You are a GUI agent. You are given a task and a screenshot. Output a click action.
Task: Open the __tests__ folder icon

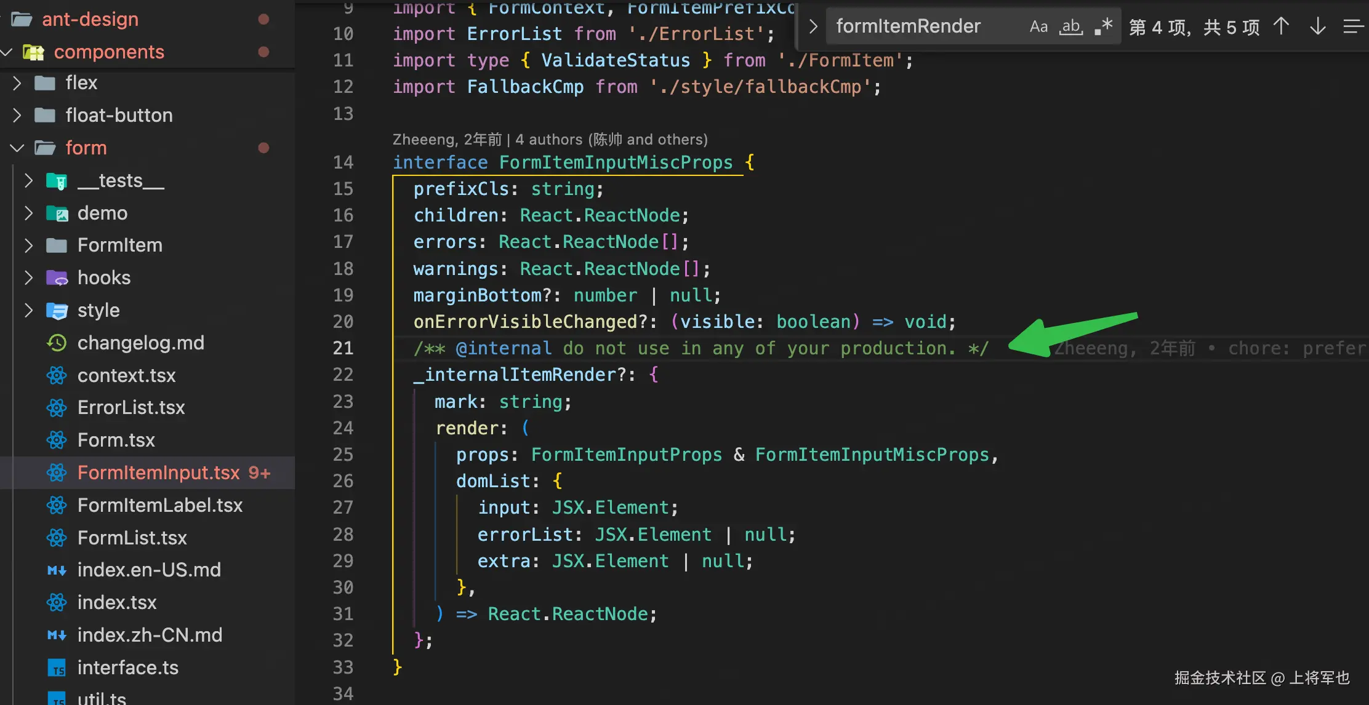click(57, 180)
